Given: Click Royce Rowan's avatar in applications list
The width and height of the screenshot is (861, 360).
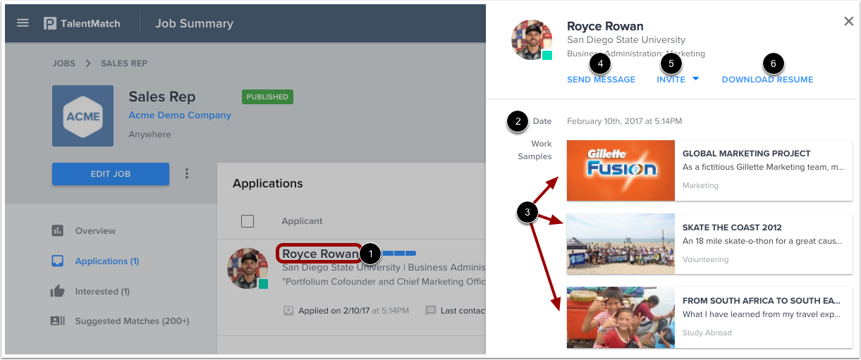Looking at the screenshot, I should coord(248,268).
